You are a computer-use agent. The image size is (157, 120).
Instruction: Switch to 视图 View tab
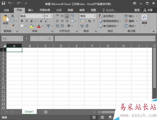pyautogui.click(x=93, y=10)
